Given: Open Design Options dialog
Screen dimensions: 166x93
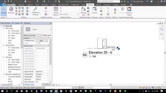Looking at the screenshot, I should 56,11.
